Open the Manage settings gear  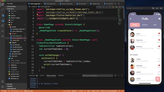[x=3, y=87]
